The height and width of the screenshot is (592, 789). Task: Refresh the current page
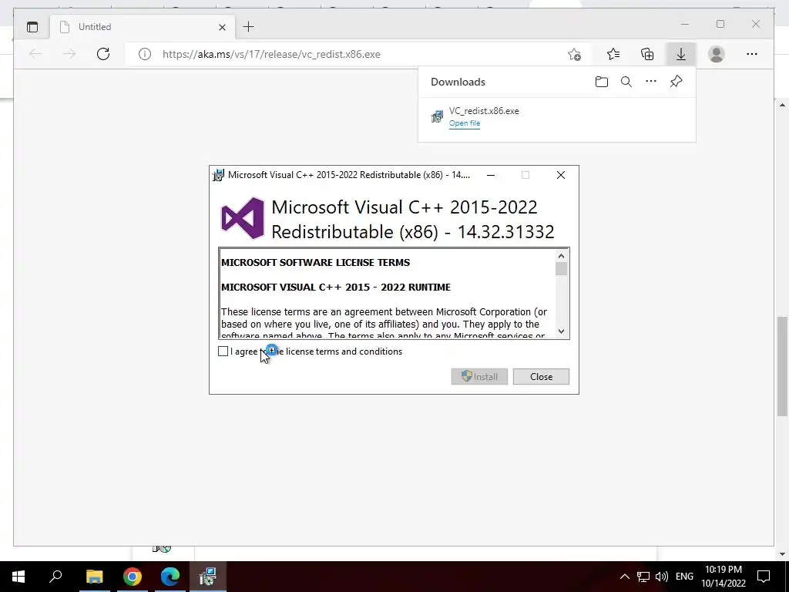coord(103,54)
